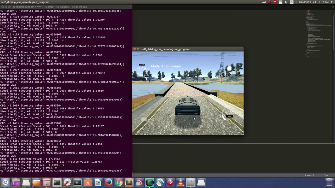The image size is (335, 188).
Task: Change the C++ syntax in the status bar
Action: pos(326,175)
